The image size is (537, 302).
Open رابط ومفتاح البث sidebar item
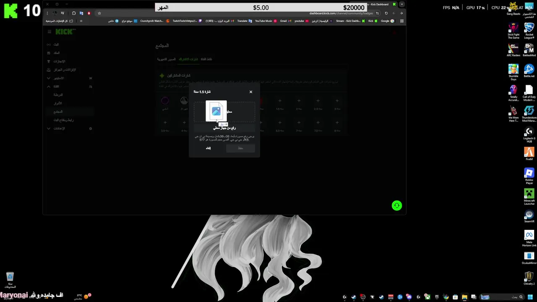click(63, 120)
